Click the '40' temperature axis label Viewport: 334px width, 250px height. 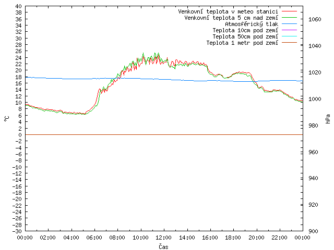click(x=19, y=6)
